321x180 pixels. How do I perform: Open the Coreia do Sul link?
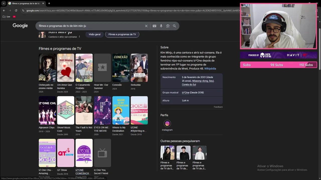(x=189, y=84)
